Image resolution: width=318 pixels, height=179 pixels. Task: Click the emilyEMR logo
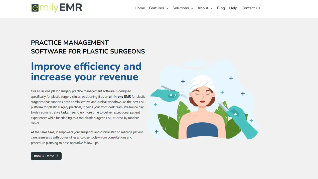[x=56, y=8]
